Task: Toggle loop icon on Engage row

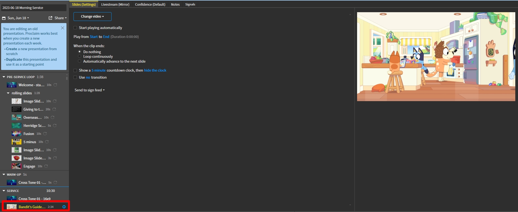Action: tap(46, 166)
